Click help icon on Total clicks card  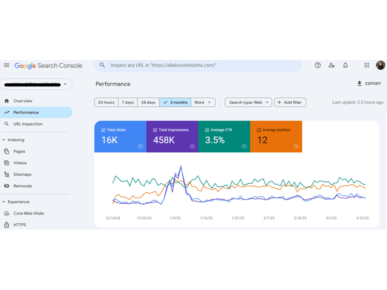[140, 147]
